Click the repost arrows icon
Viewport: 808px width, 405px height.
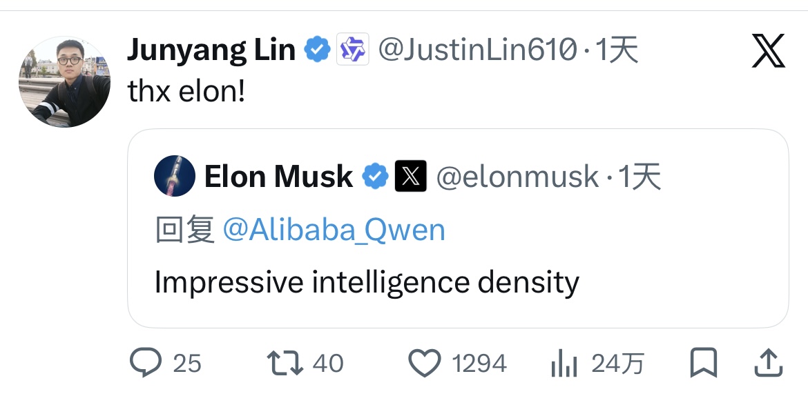click(x=285, y=363)
